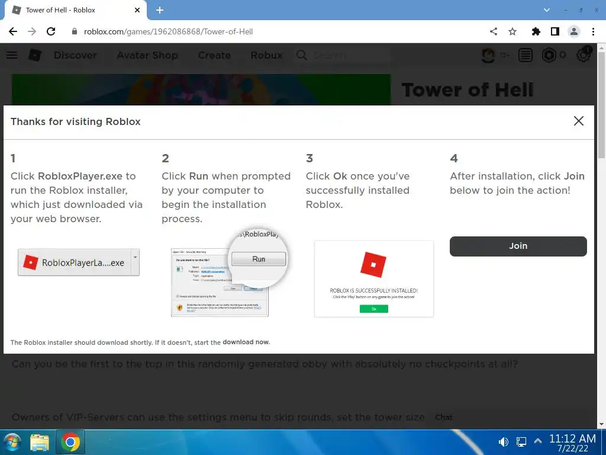
Task: Click the volume speaker tray icon
Action: [503, 442]
